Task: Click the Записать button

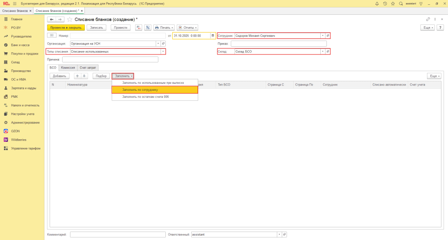Action: click(x=96, y=27)
